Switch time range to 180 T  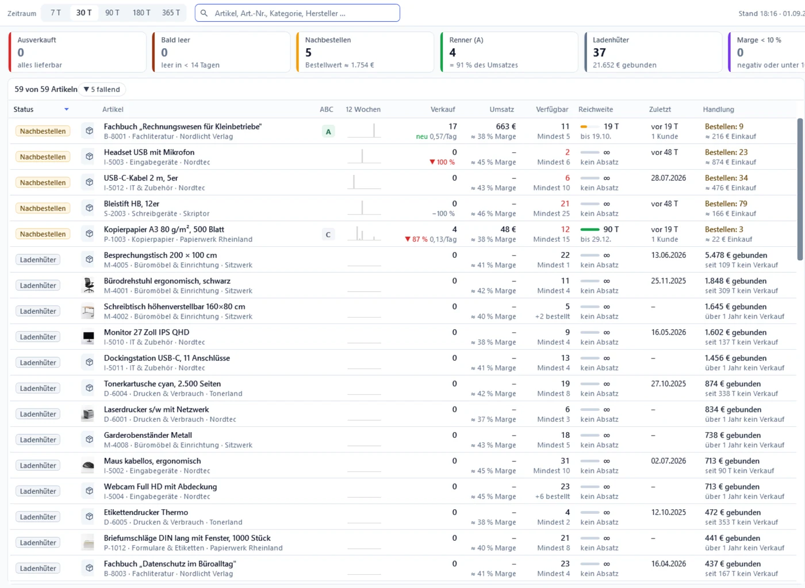click(x=141, y=13)
